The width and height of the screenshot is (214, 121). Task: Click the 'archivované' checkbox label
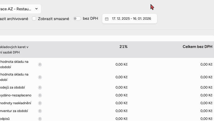(14, 19)
